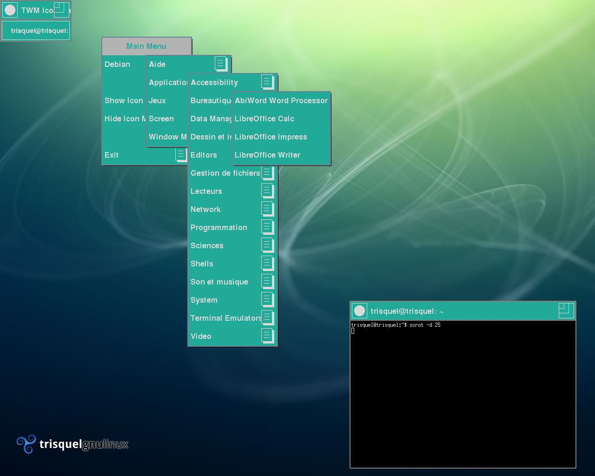Screen dimensions: 595x476
Task: Launch LibreOffice Calc
Action: tap(281, 119)
